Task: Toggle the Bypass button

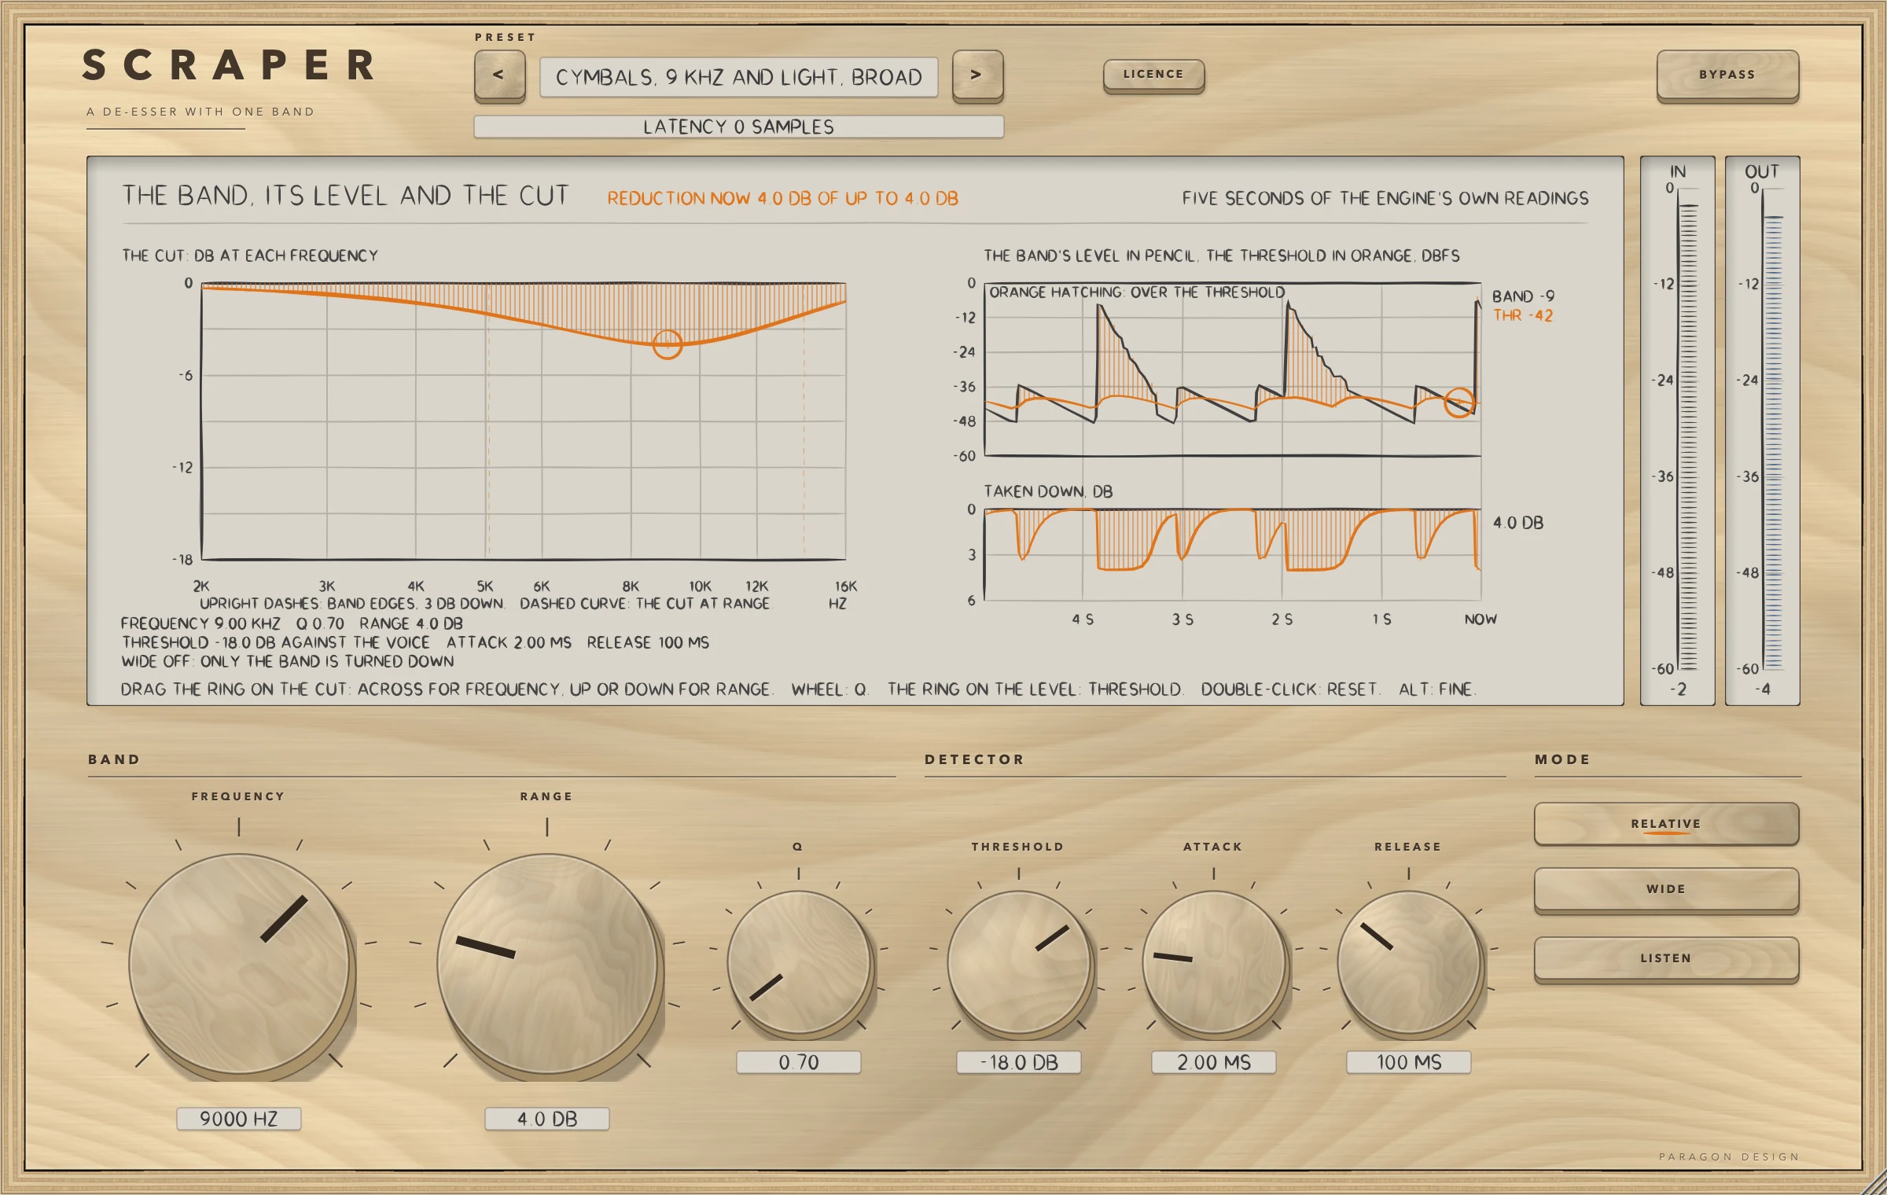Action: click(x=1727, y=75)
